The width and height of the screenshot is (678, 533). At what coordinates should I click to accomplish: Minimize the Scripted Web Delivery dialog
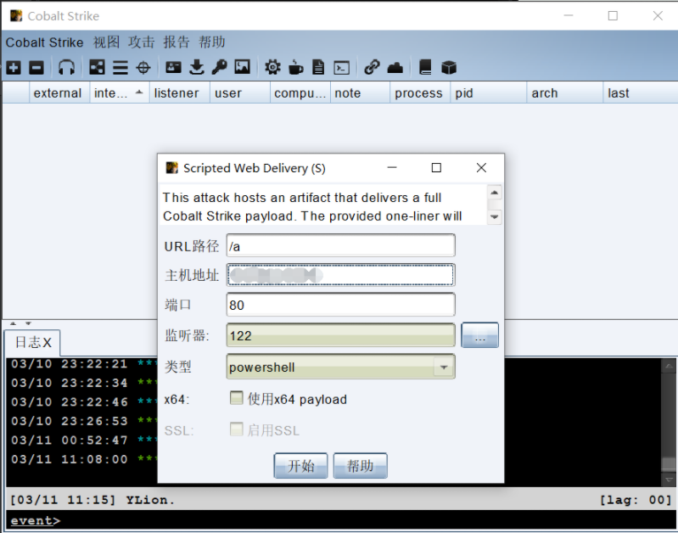tap(392, 168)
